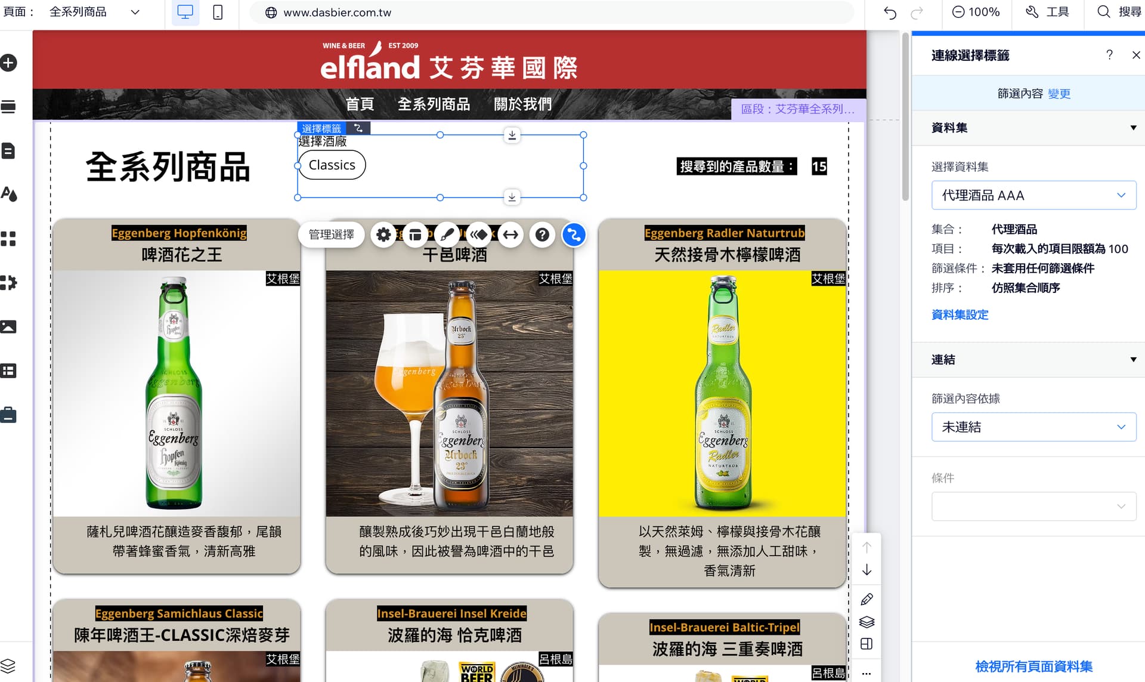Click the section more options dots
Screen dimensions: 1145x682
pos(867,673)
